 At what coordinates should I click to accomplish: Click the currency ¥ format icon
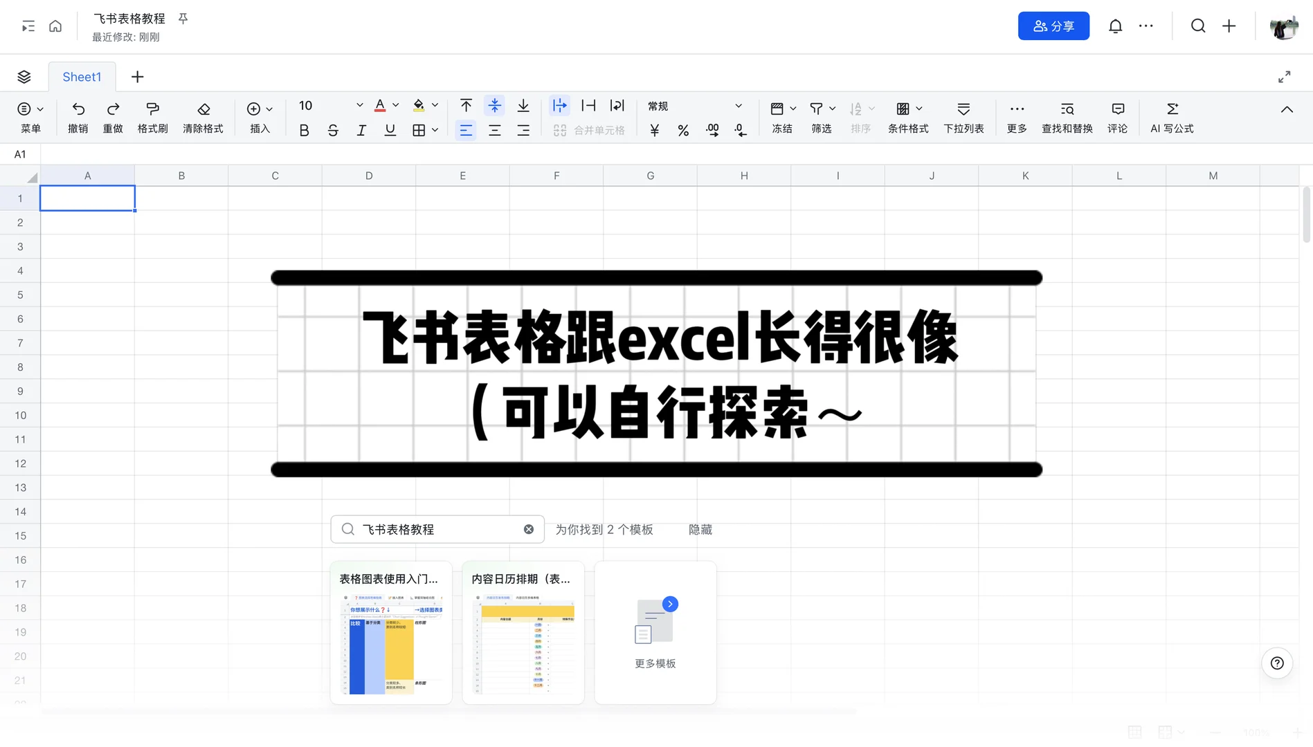655,130
